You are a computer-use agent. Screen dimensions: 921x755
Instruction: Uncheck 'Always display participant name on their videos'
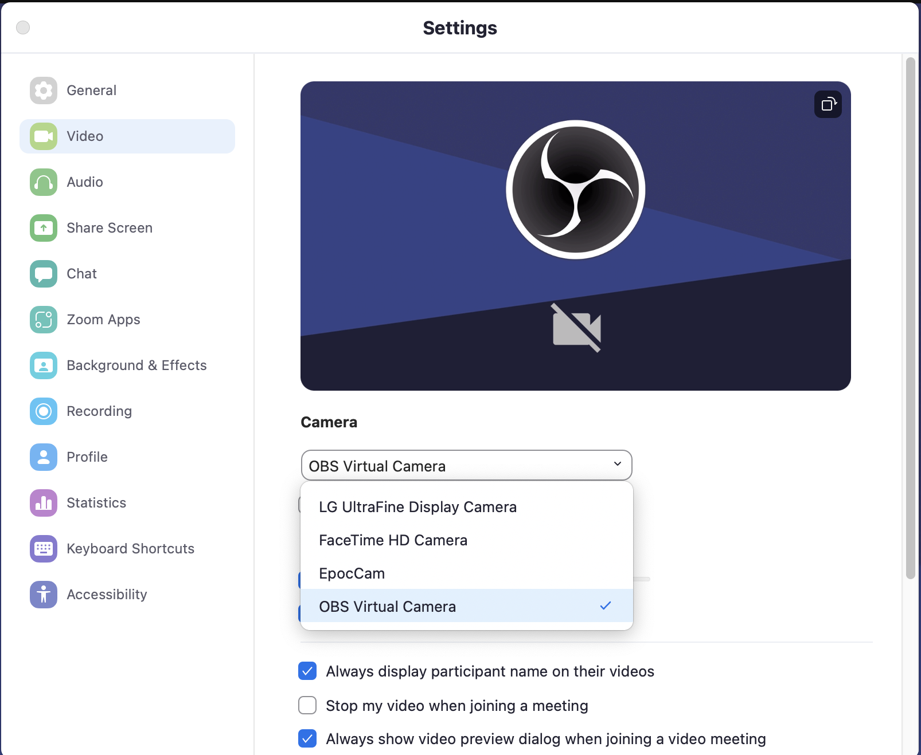307,671
